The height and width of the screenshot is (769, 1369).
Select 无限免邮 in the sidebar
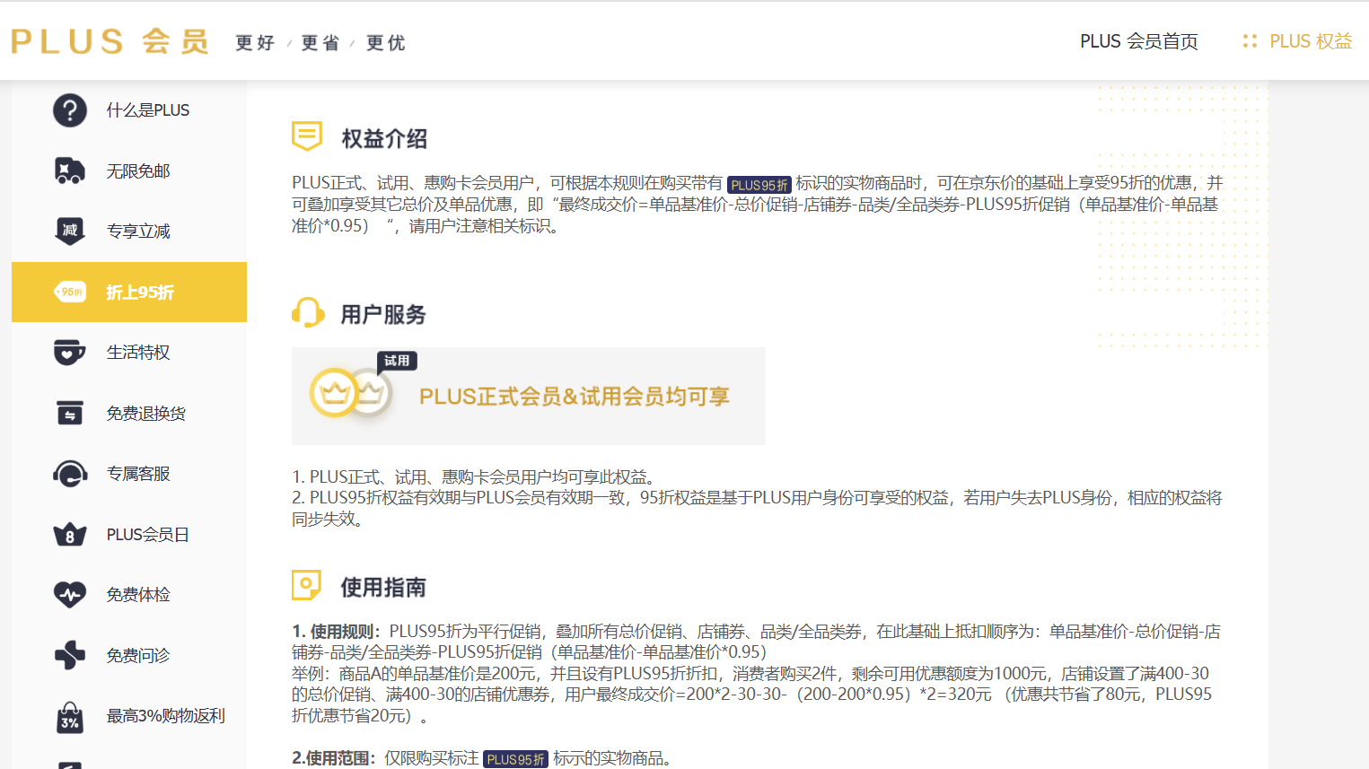[x=129, y=170]
